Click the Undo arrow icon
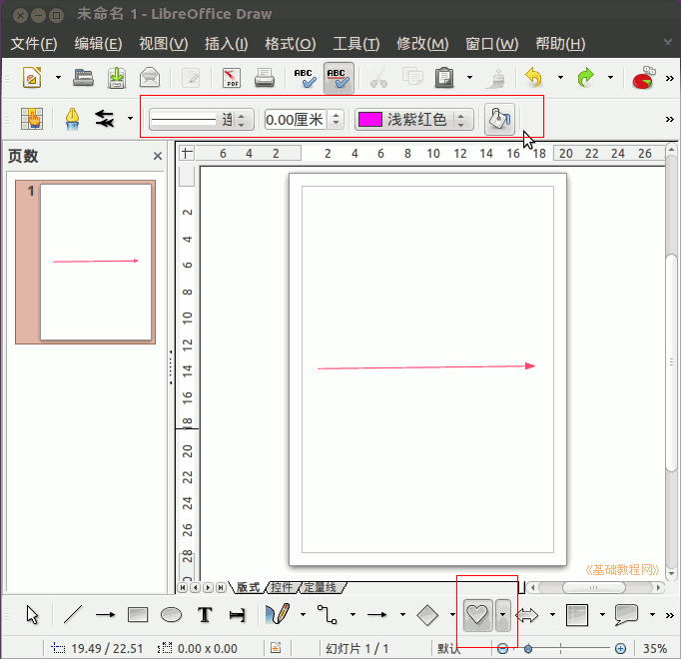 [x=534, y=77]
